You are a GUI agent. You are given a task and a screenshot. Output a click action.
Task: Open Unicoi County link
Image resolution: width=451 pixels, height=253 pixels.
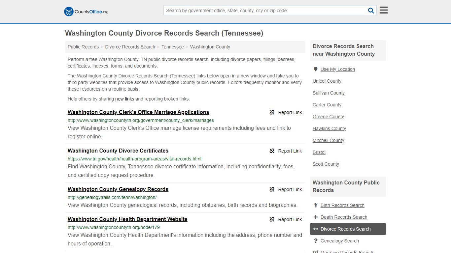327,81
